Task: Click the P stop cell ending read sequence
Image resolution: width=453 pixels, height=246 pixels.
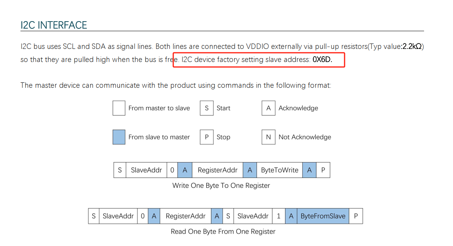Action: [356, 216]
